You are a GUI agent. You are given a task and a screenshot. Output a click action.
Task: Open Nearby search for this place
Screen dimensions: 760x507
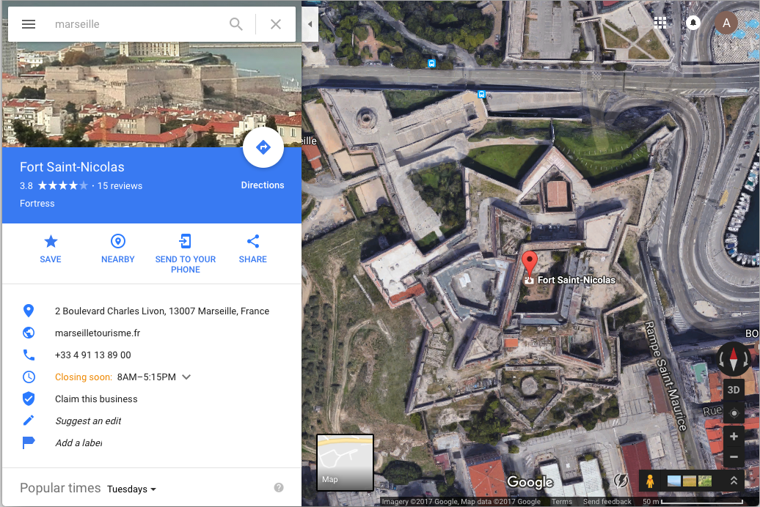[x=118, y=249]
